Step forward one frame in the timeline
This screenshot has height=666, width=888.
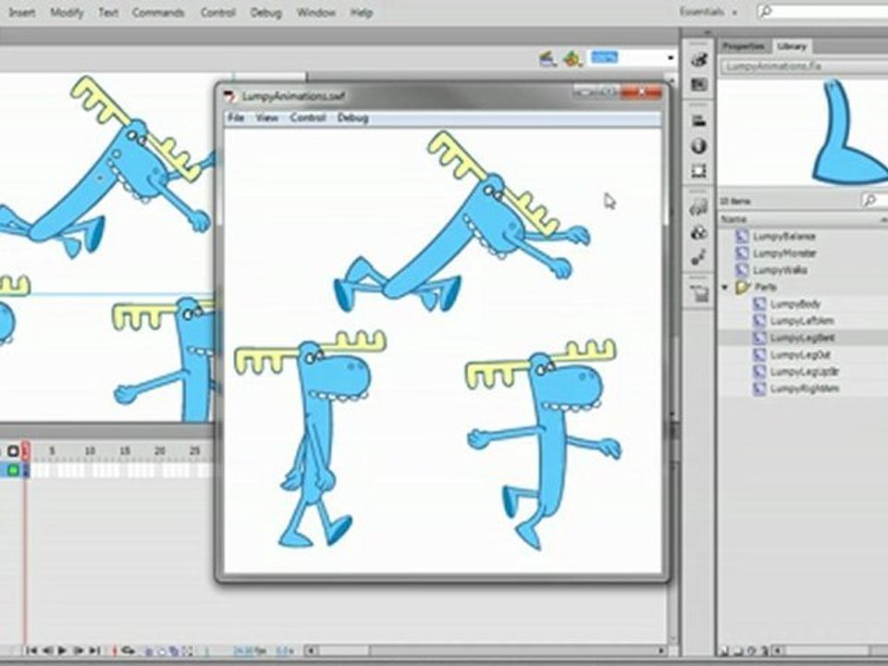click(x=78, y=650)
